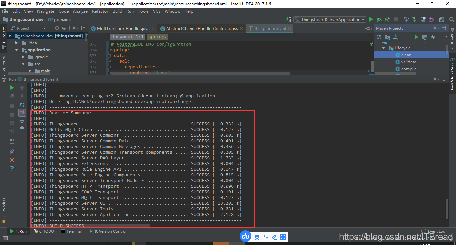Viewport: 456px width, 245px height.
Task: Rerun thingsboard [clean] in Run panel
Action: click(x=12, y=88)
